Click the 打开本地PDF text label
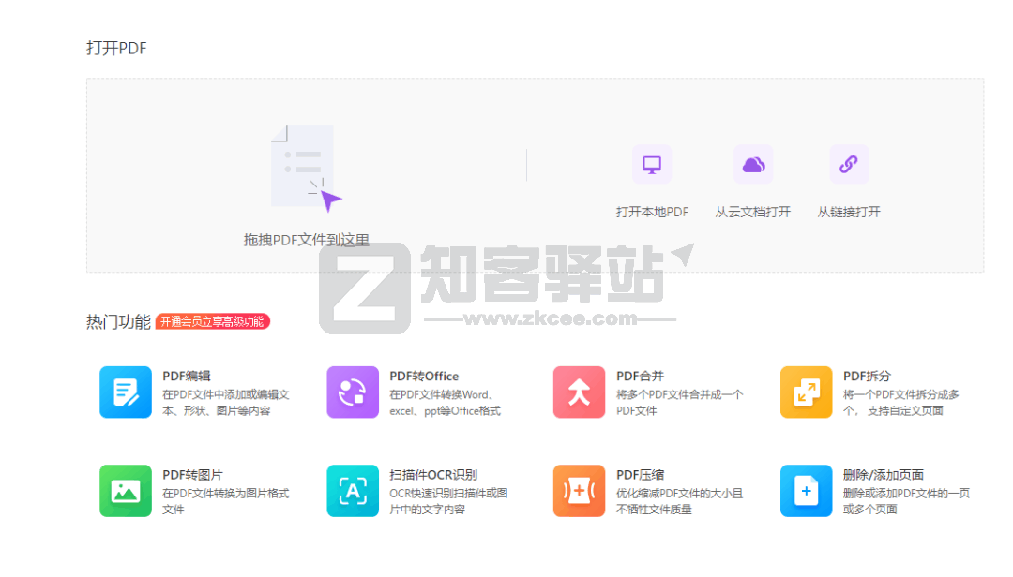This screenshot has width=1013, height=577. coord(652,212)
